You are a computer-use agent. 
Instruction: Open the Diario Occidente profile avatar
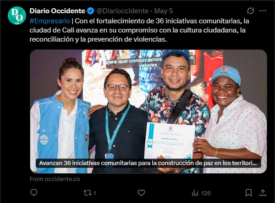click(17, 16)
